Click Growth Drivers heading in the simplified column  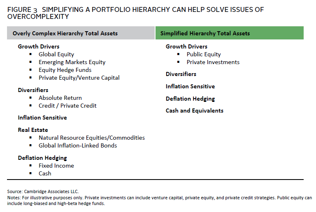pos(186,46)
